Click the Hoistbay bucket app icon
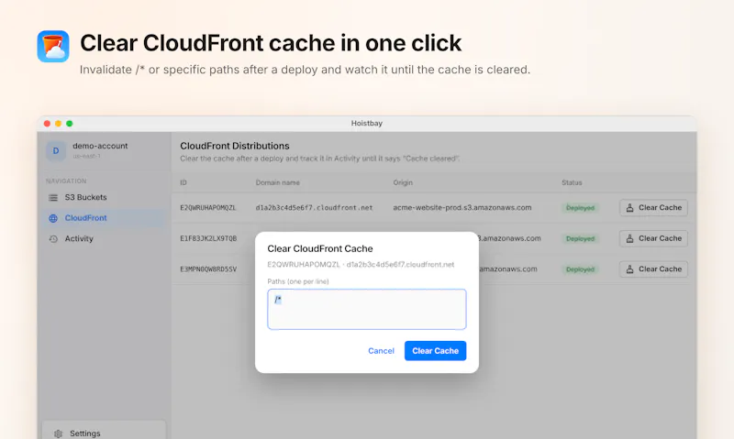 point(53,47)
